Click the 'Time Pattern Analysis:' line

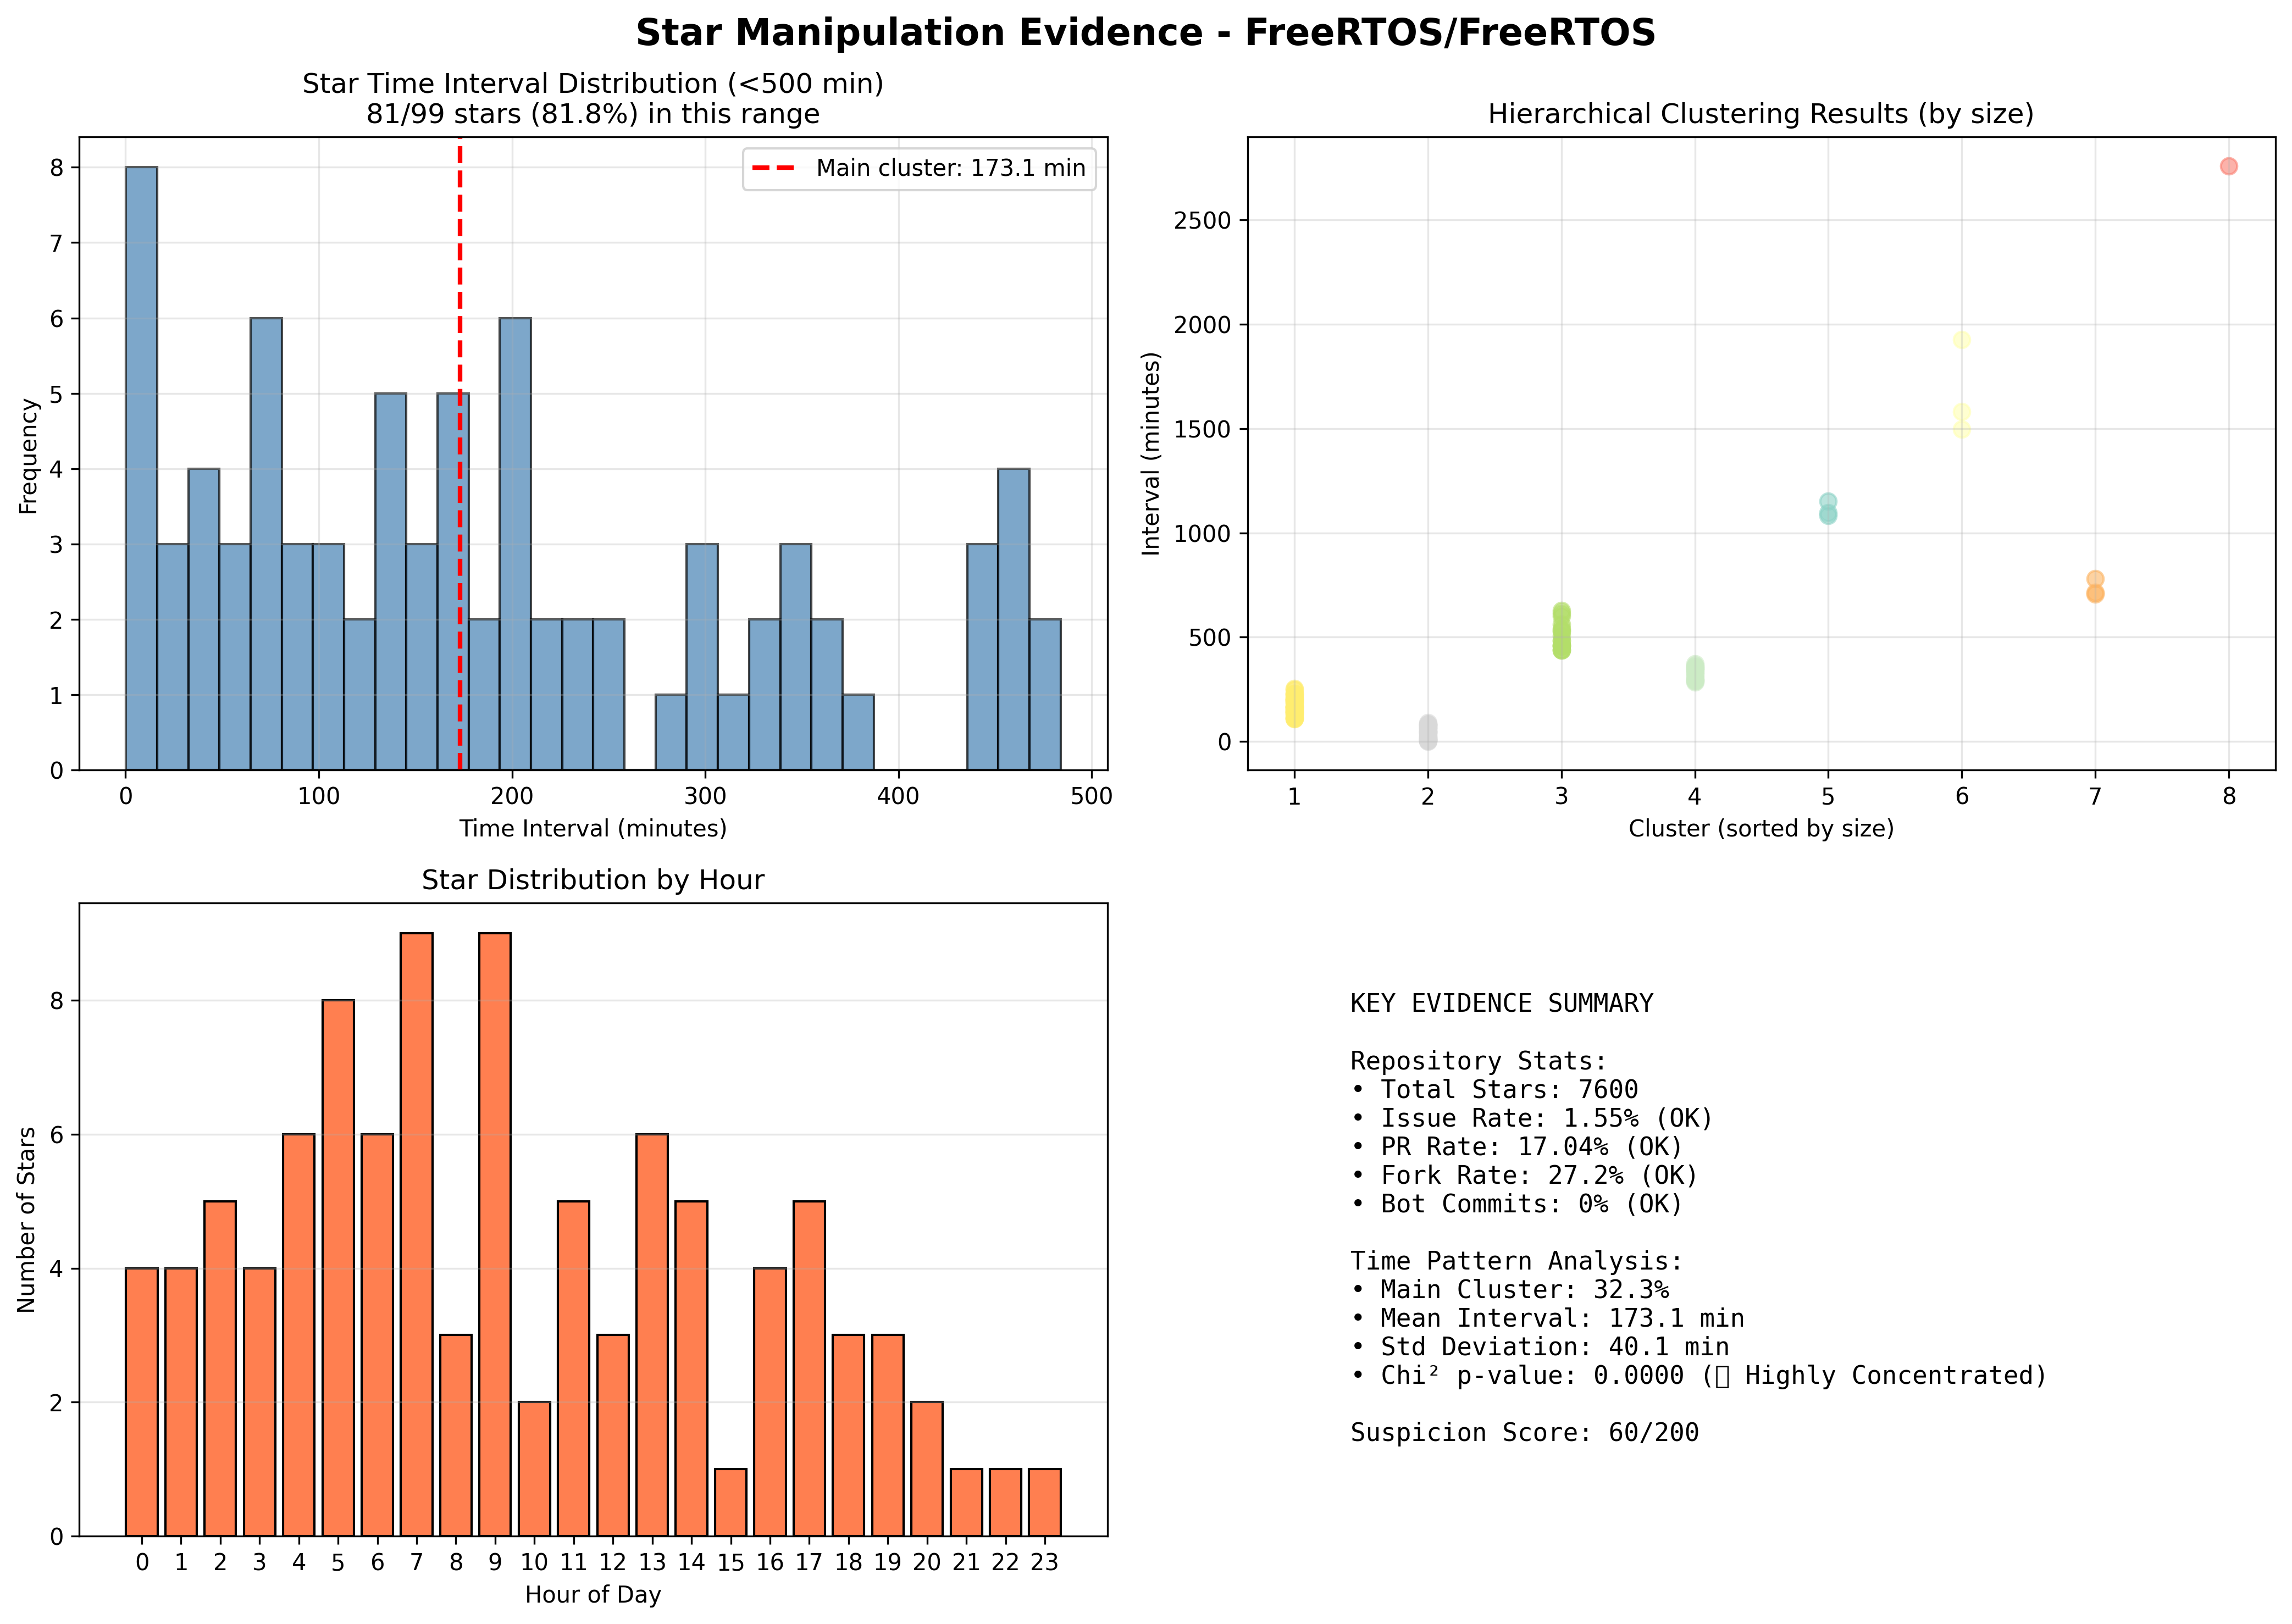(1517, 1261)
